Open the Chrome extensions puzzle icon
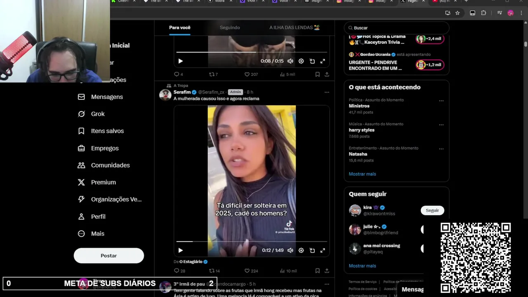 pos(483,13)
